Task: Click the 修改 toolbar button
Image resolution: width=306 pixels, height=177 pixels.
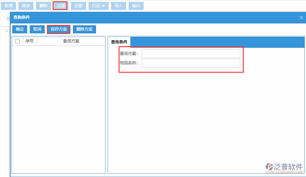Action: (x=26, y=6)
